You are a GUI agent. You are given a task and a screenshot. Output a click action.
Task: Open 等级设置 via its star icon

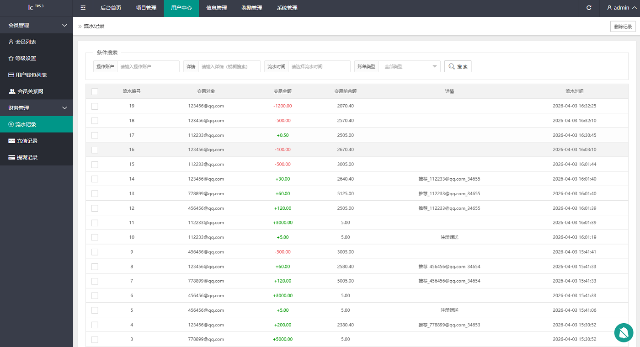pos(11,59)
